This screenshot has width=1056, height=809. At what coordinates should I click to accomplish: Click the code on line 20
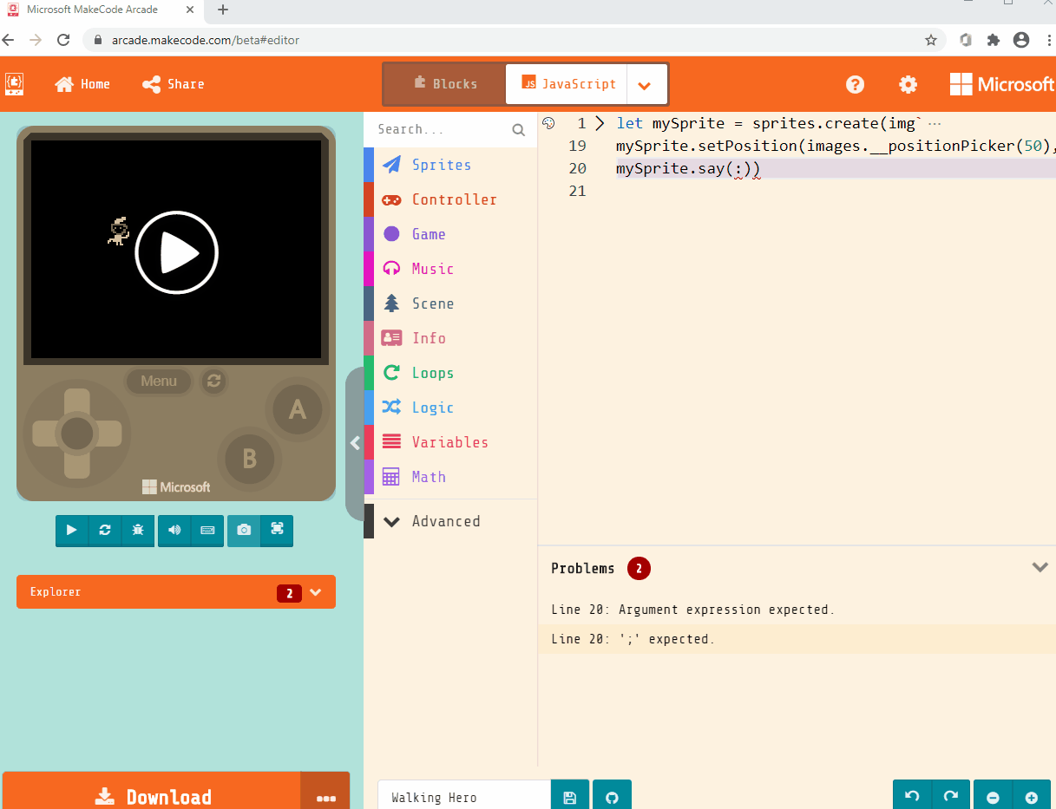click(x=688, y=168)
